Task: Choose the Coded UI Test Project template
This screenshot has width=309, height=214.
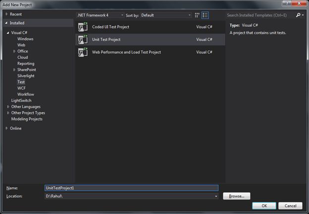Action: 150,27
